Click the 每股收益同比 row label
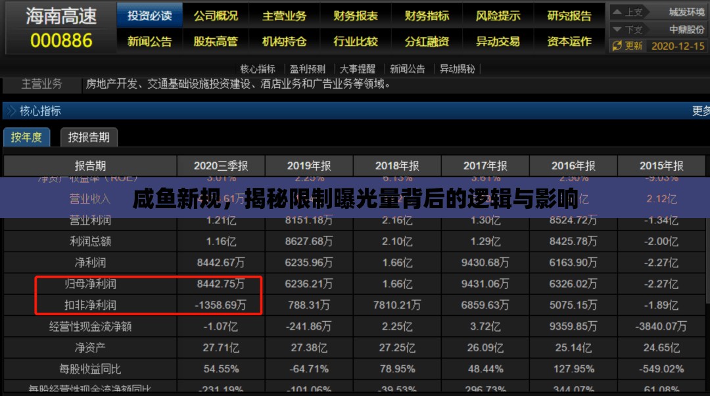Viewport: 710px width, 396px height. (x=90, y=369)
